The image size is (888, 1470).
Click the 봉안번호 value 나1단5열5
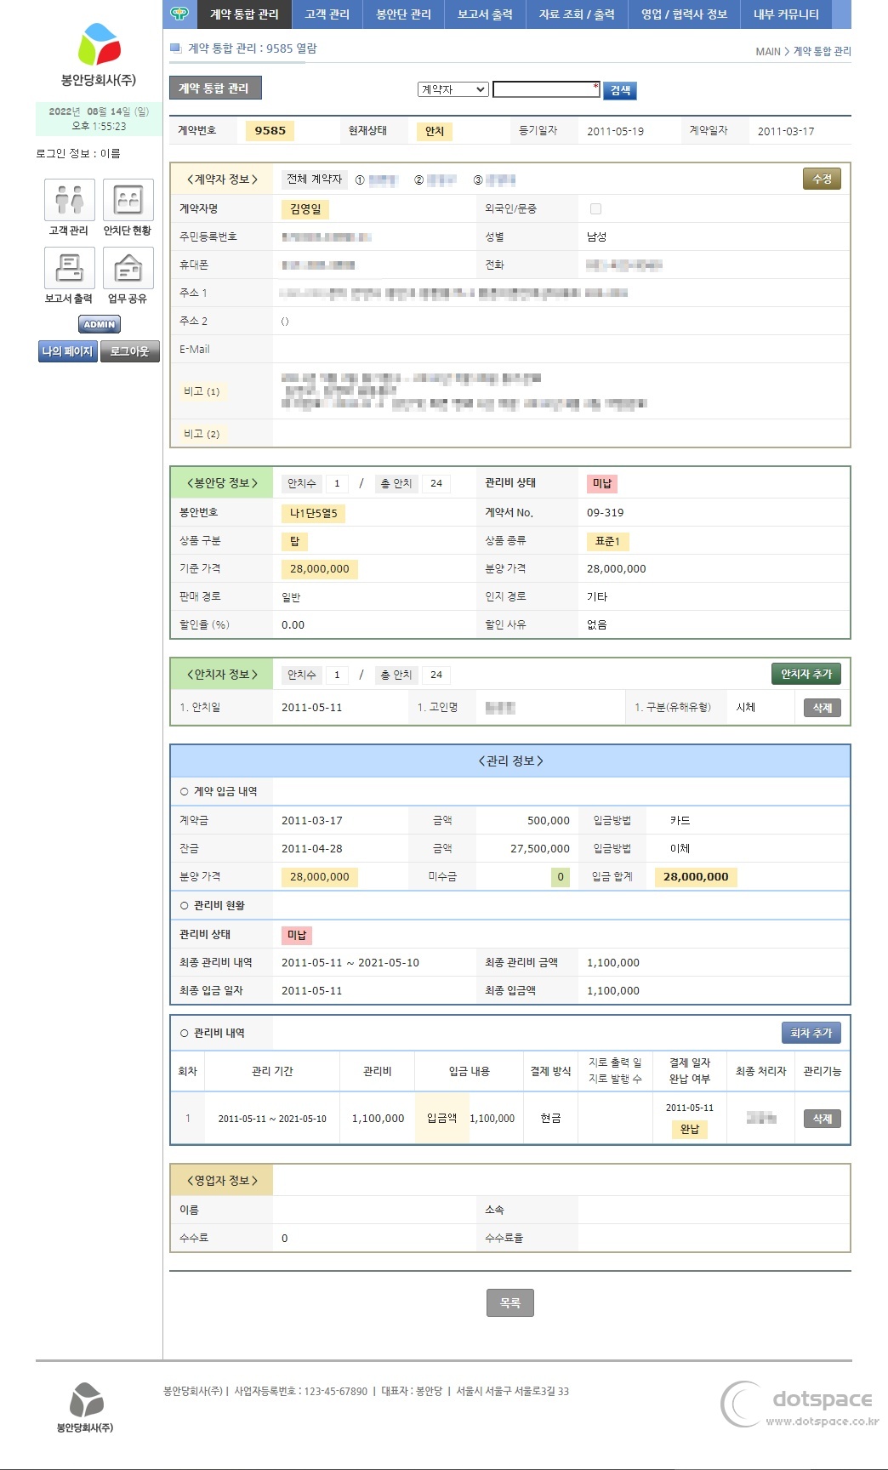pos(313,513)
